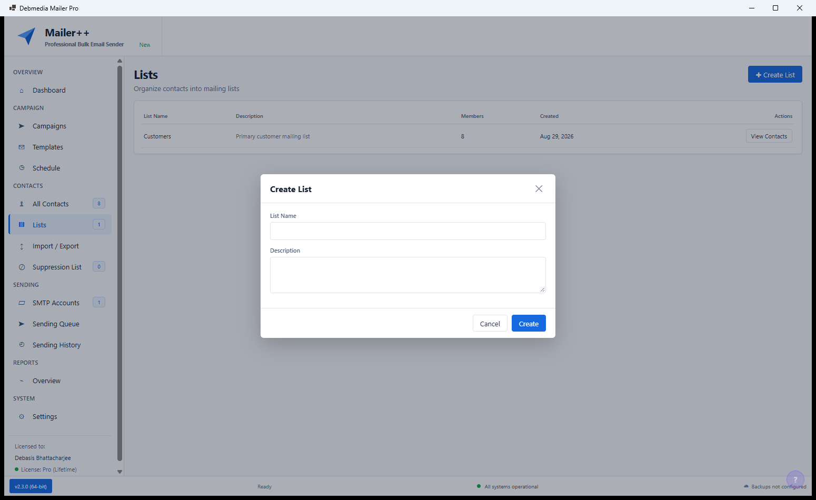Click sidebar scroll down arrow
This screenshot has height=500, width=816.
tap(120, 472)
